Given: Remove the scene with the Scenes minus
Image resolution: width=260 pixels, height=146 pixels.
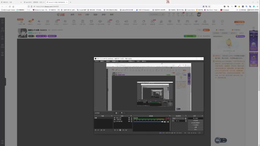Looking at the screenshot, I should click(98, 130).
